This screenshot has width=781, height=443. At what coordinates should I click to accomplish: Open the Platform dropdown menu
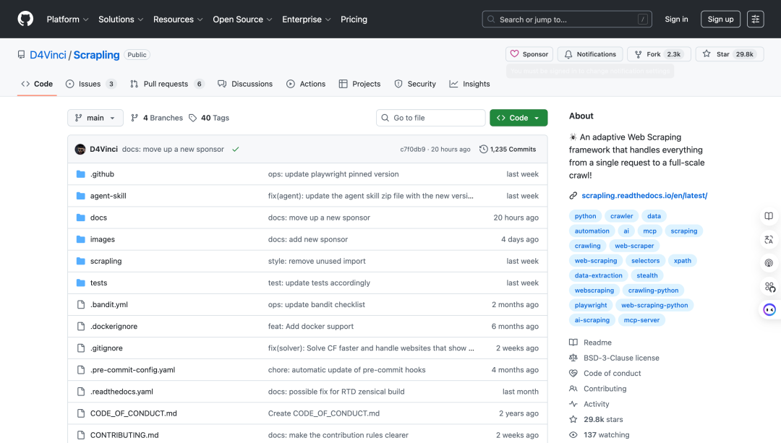[x=67, y=20]
